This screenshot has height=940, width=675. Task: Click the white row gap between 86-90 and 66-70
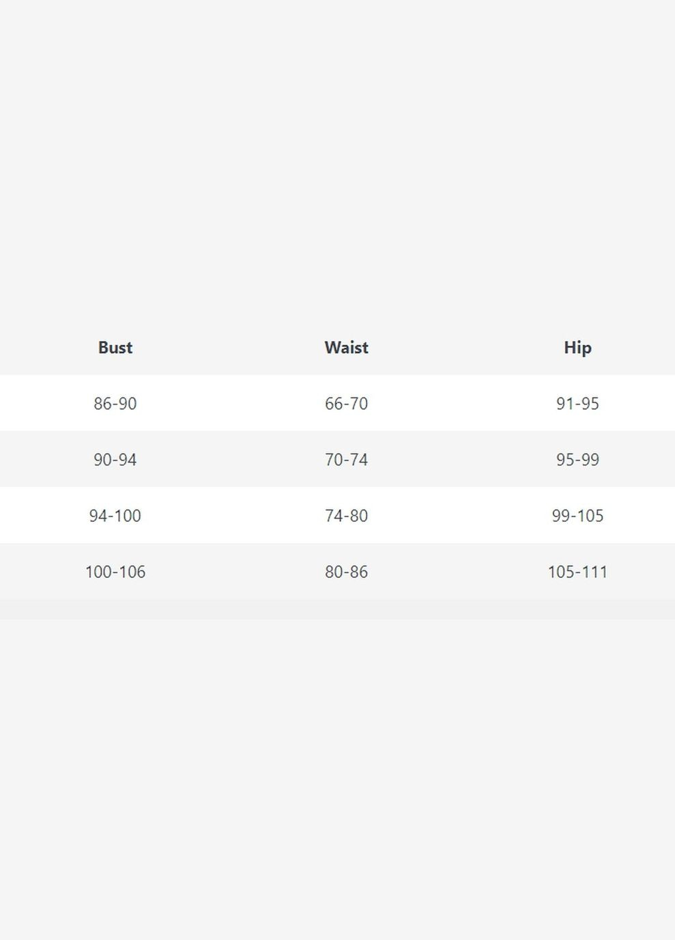click(x=231, y=404)
